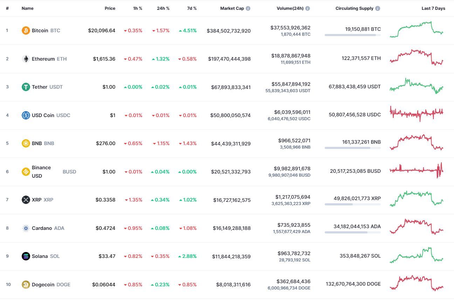Viewport: 454px width, 300px height.
Task: Click the USD Coin blue icon
Action: coord(26,115)
